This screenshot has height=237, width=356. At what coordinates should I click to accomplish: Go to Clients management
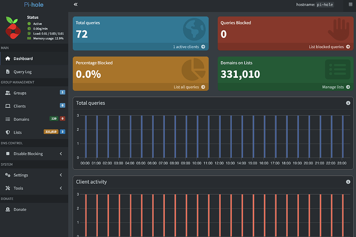[34, 106]
